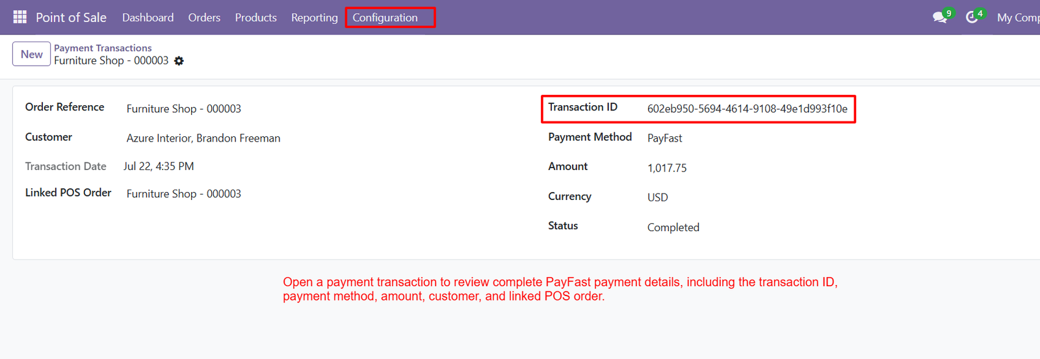This screenshot has height=359, width=1040.
Task: Open customer Azure Interior, Brandon Freeman
Action: pos(203,138)
